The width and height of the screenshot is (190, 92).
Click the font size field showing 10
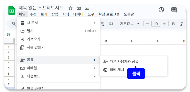pos(156,24)
